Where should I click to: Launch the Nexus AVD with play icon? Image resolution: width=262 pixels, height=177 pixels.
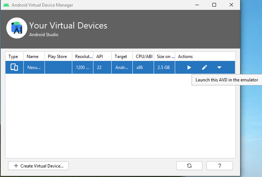[x=189, y=68]
